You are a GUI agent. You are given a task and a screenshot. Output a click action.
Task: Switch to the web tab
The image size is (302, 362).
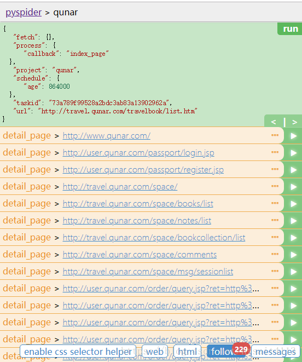click(155, 352)
